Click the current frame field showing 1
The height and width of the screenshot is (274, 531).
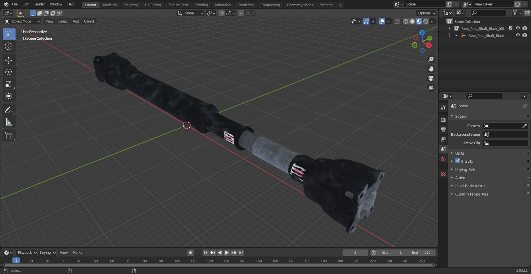[x=355, y=253]
